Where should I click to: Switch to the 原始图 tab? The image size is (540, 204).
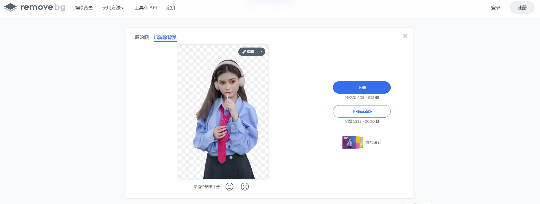[x=142, y=37]
